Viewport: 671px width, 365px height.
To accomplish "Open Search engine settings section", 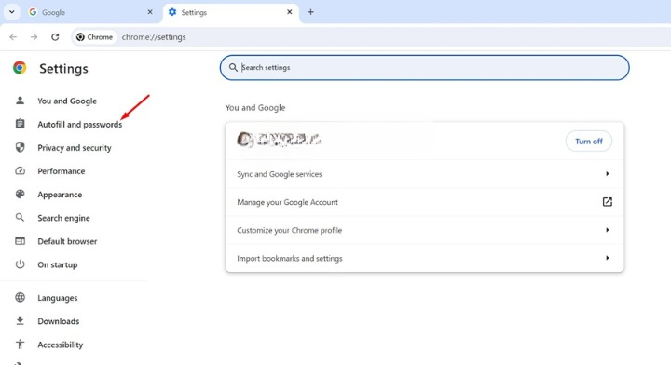I will [x=63, y=218].
